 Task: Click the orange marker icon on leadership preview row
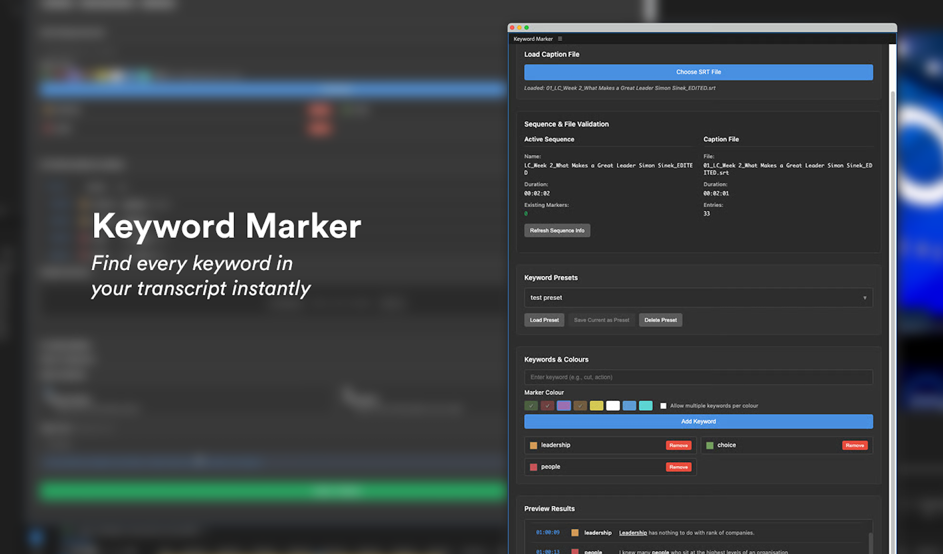click(575, 532)
